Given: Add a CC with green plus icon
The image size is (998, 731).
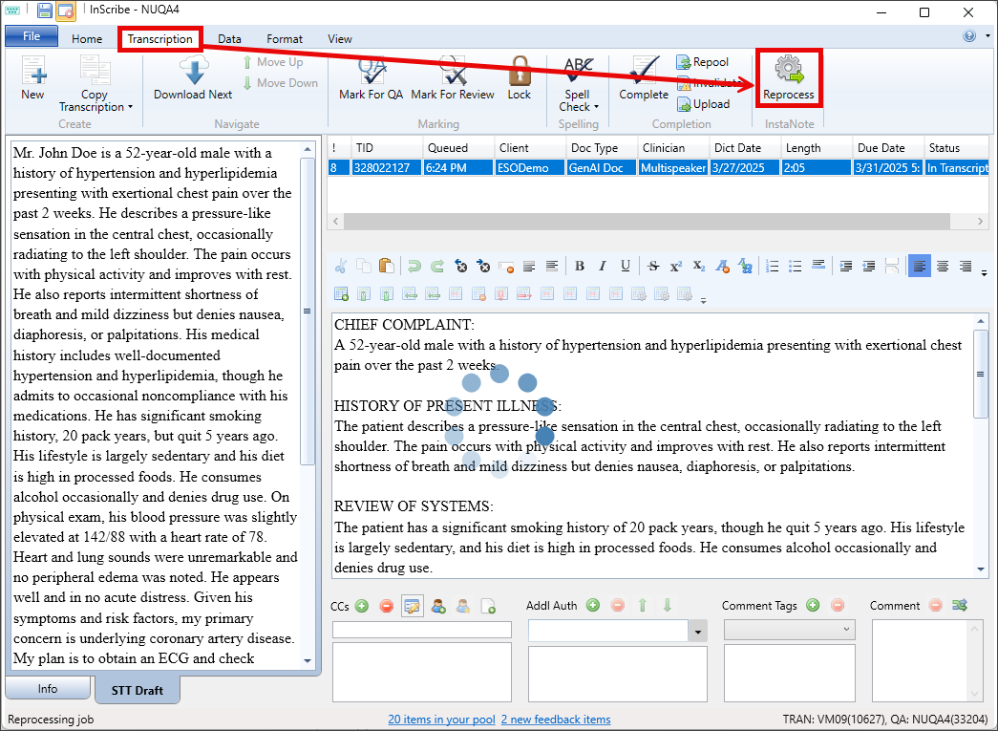Looking at the screenshot, I should click(x=362, y=606).
